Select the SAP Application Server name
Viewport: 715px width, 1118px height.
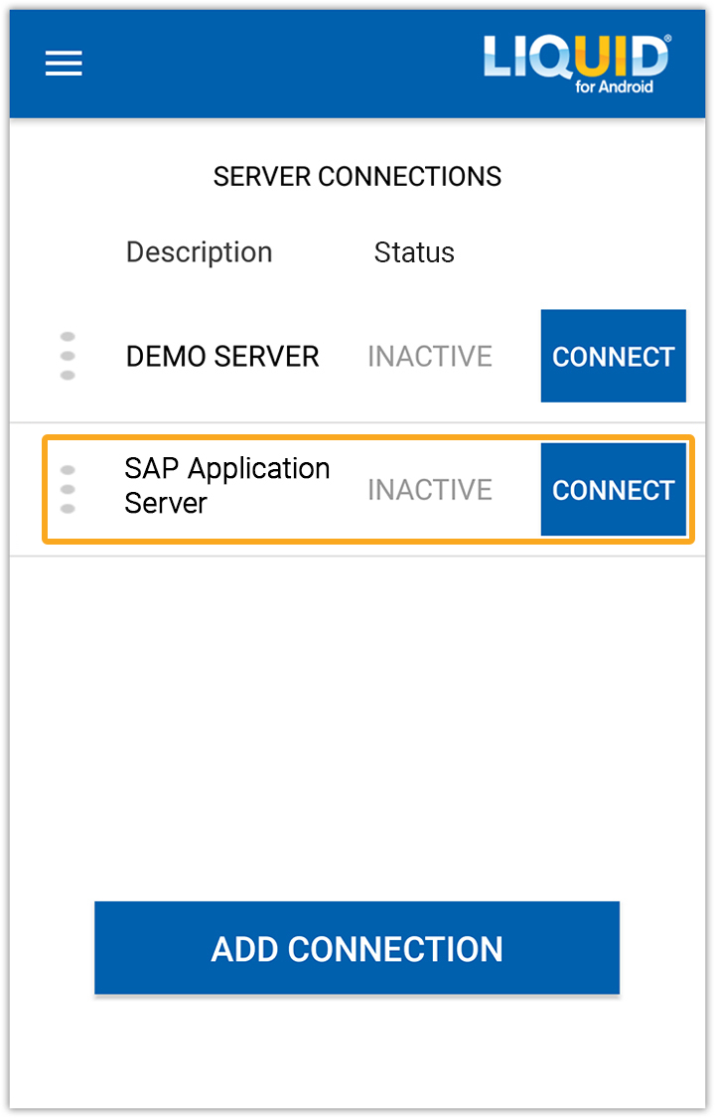click(226, 486)
